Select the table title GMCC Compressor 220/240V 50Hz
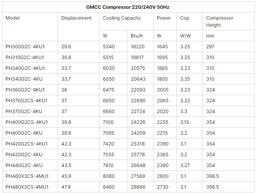The height and width of the screenshot is (193, 256). click(128, 7)
